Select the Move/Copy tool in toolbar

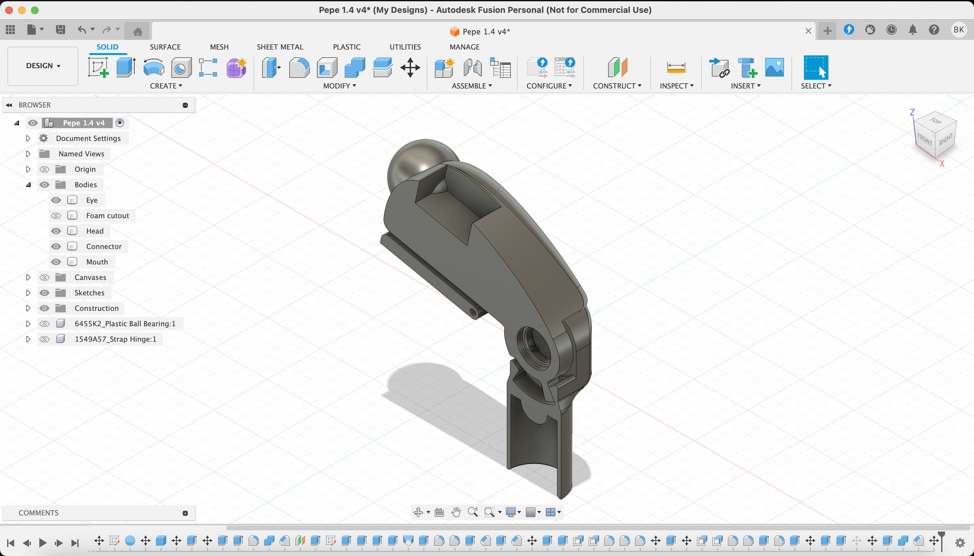pyautogui.click(x=410, y=67)
